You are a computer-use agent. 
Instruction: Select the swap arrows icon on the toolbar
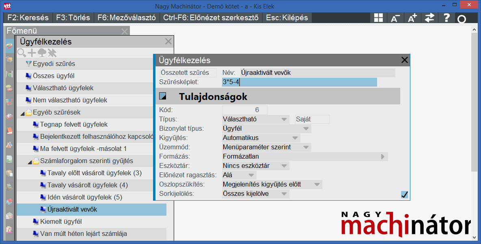[429, 17]
